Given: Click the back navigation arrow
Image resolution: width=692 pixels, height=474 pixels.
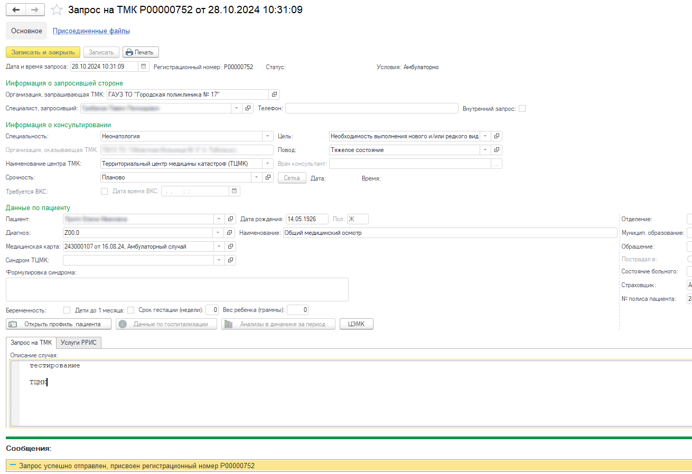Looking at the screenshot, I should point(15,10).
